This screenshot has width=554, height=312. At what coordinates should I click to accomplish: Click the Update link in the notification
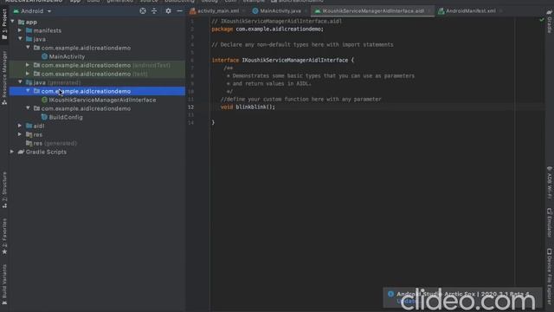(x=405, y=302)
